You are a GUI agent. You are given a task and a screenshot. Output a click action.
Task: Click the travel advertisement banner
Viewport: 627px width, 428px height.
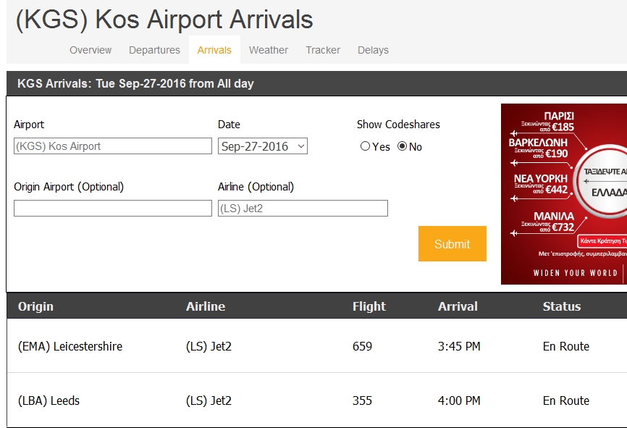pos(564,194)
